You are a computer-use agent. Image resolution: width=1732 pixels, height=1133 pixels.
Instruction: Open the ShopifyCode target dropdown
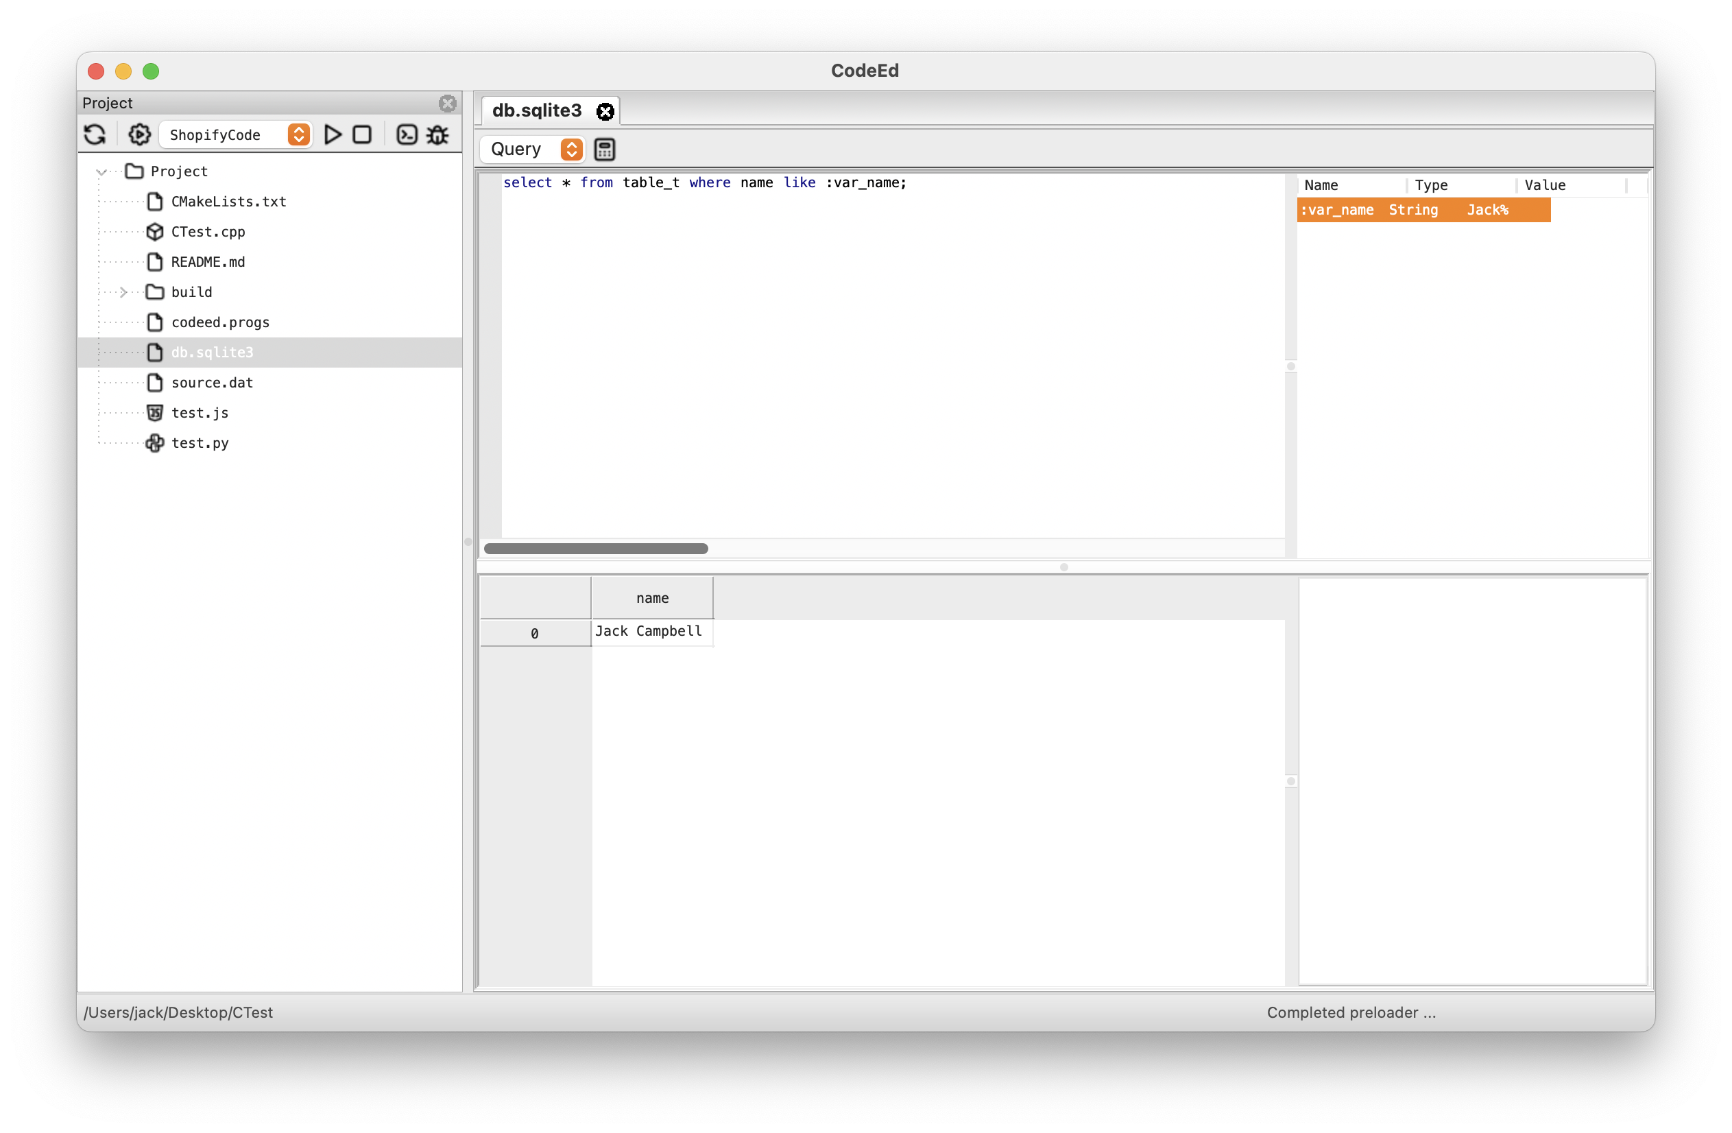236,134
